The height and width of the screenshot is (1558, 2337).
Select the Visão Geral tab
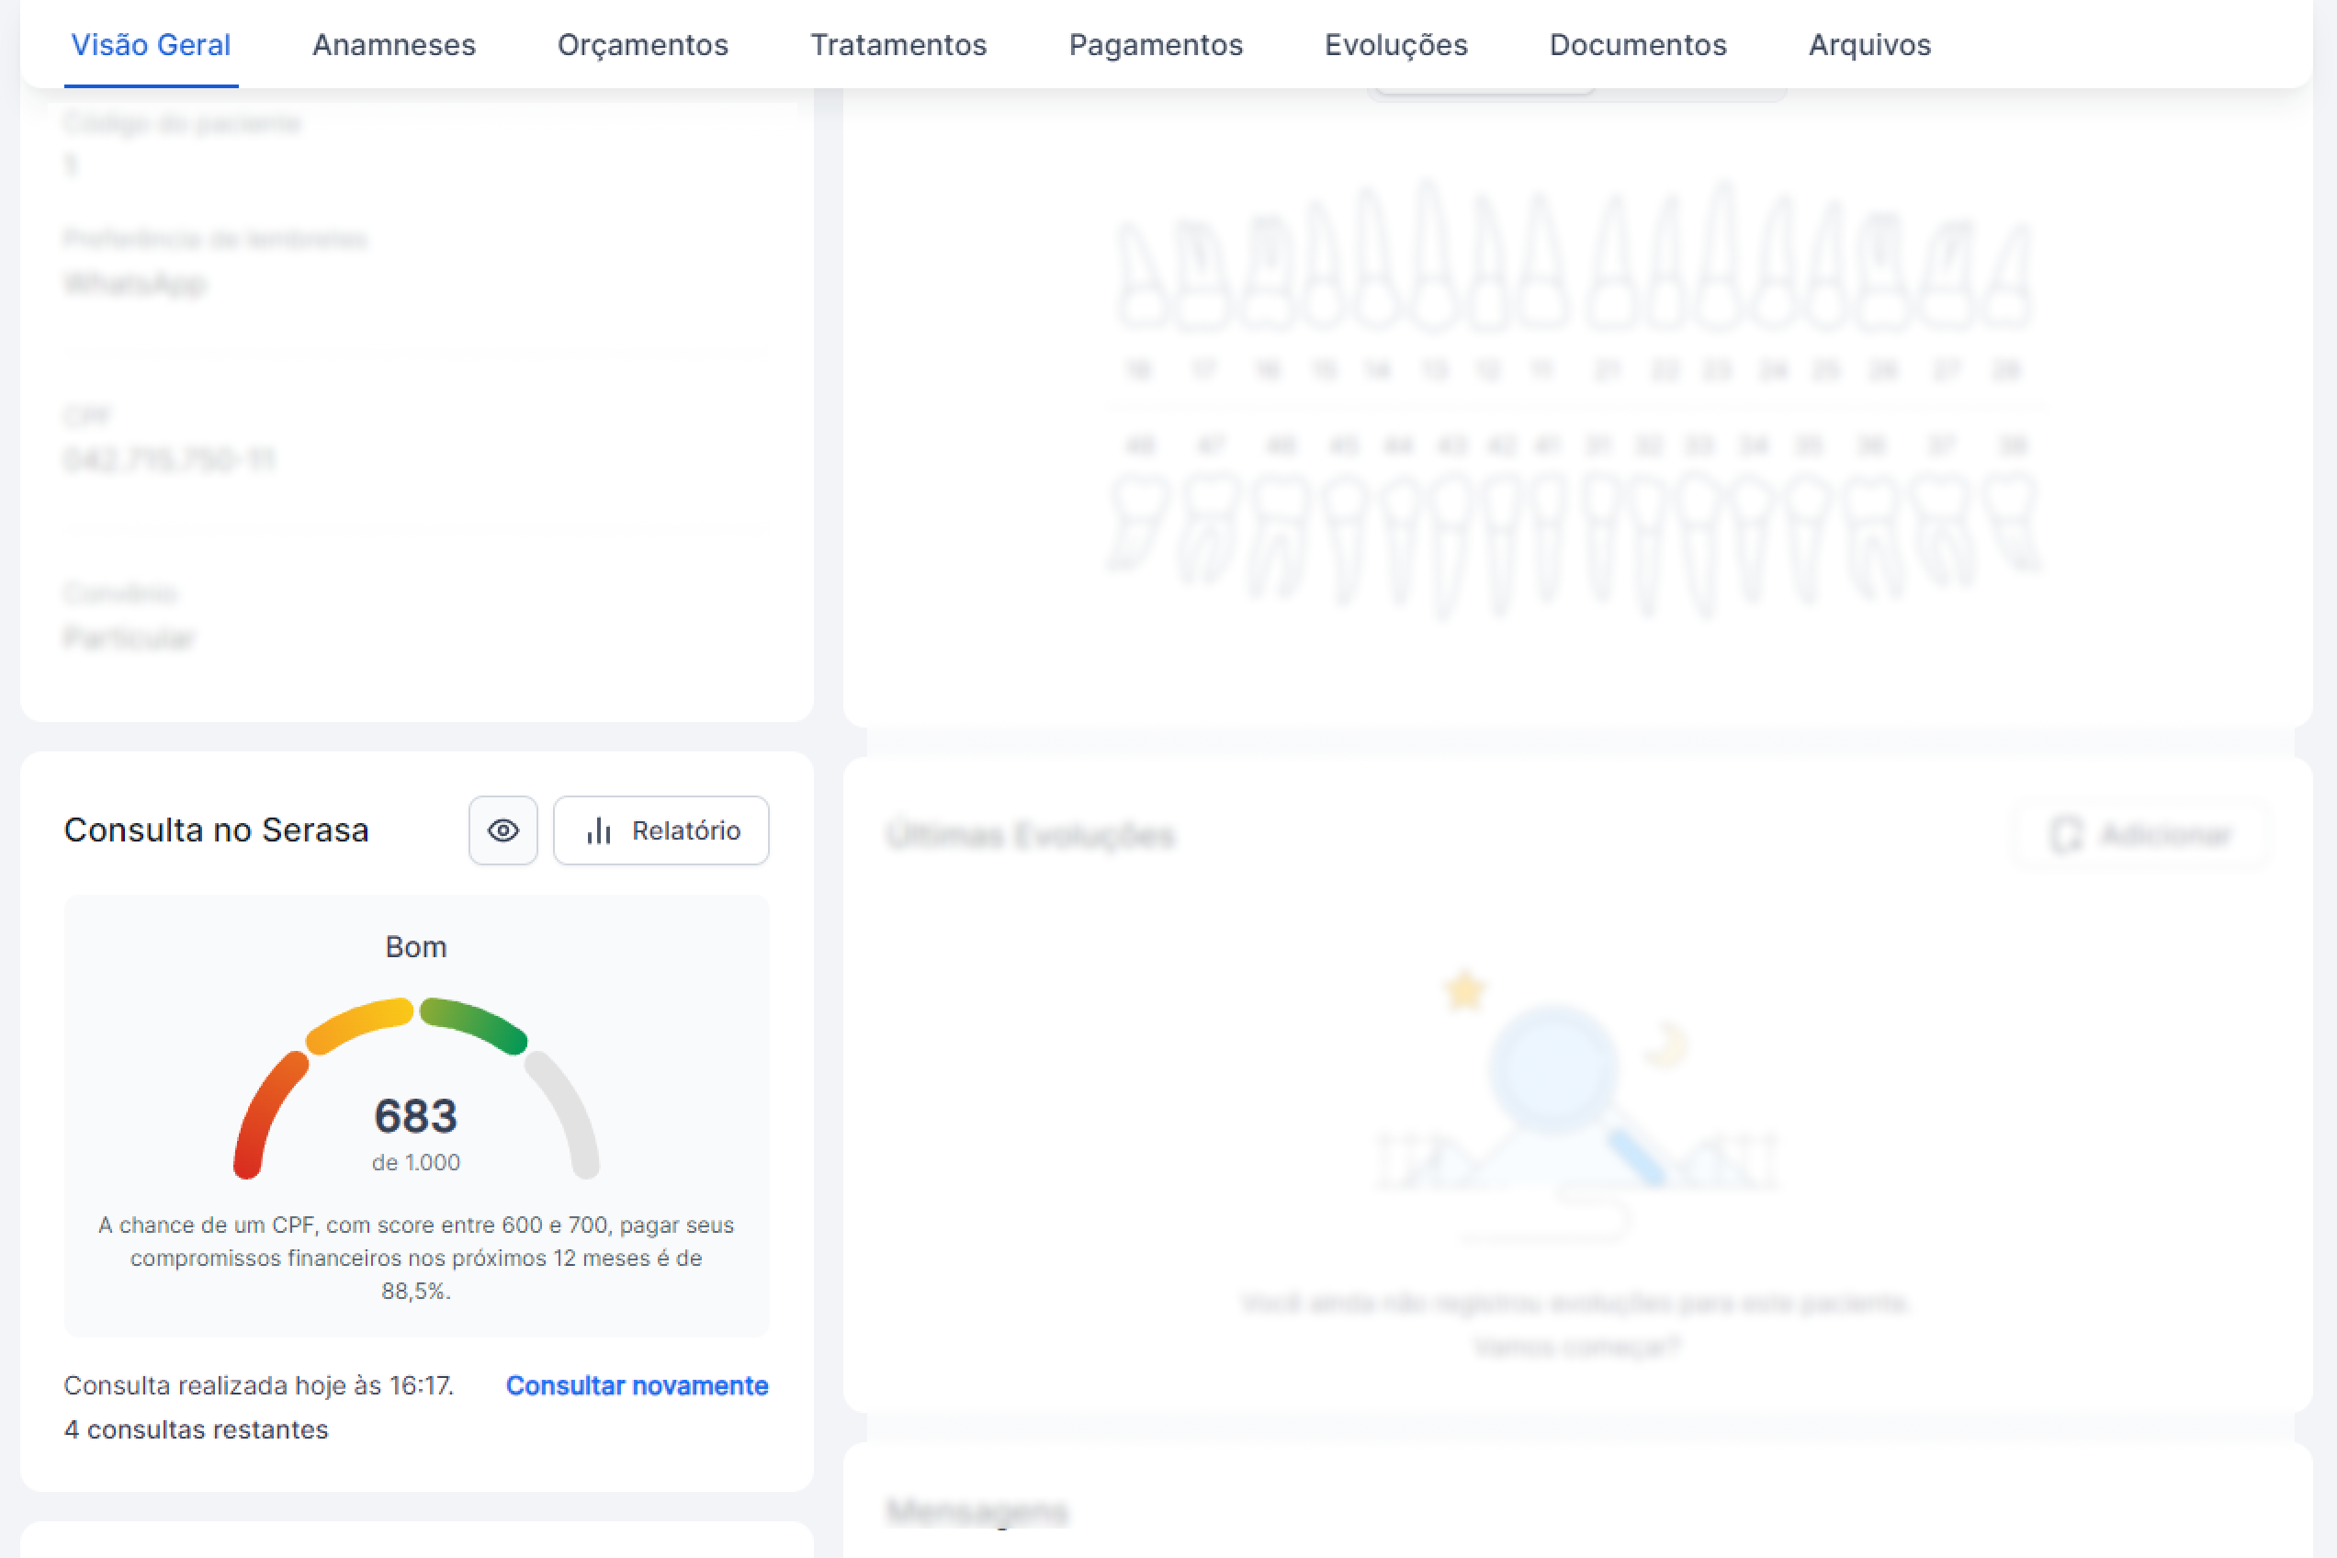[151, 45]
